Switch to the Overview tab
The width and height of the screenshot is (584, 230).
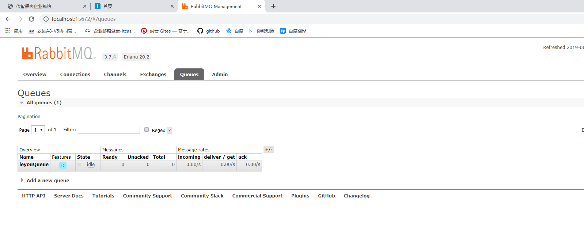35,74
